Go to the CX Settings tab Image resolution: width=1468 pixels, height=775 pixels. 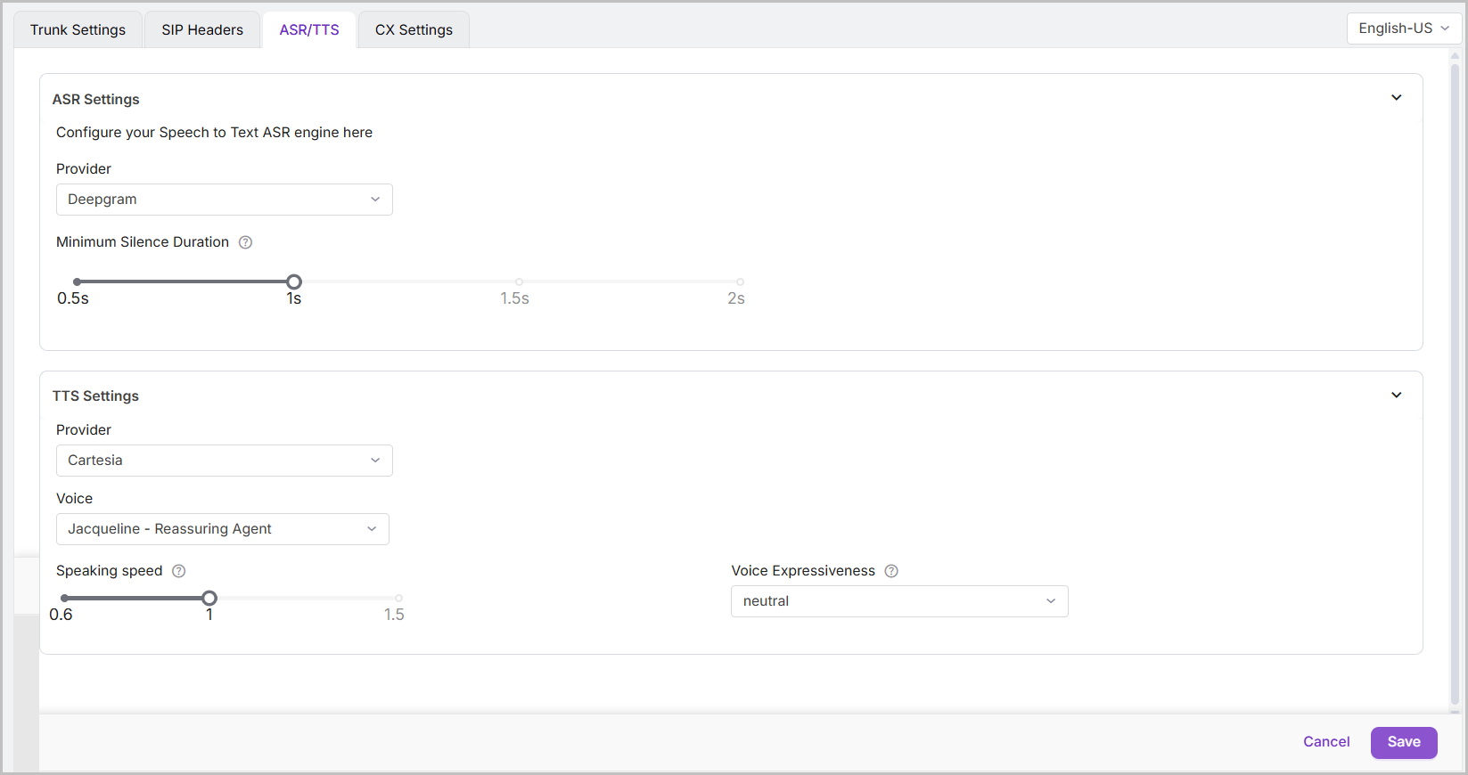[x=414, y=29]
